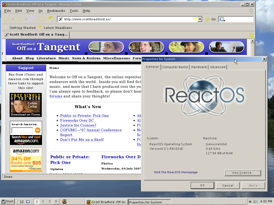Click the volume speaker icon in system tray
This screenshot has width=274, height=205.
[256, 202]
